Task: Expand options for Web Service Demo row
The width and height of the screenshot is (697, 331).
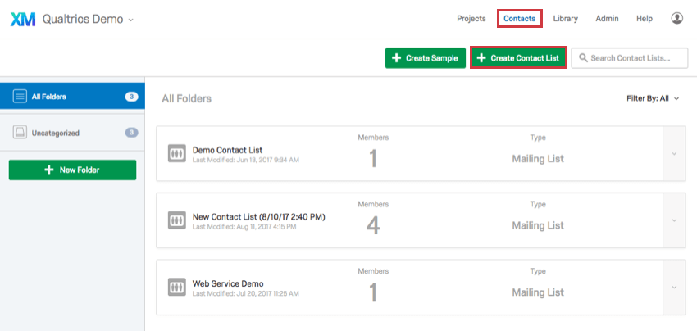Action: 674,287
